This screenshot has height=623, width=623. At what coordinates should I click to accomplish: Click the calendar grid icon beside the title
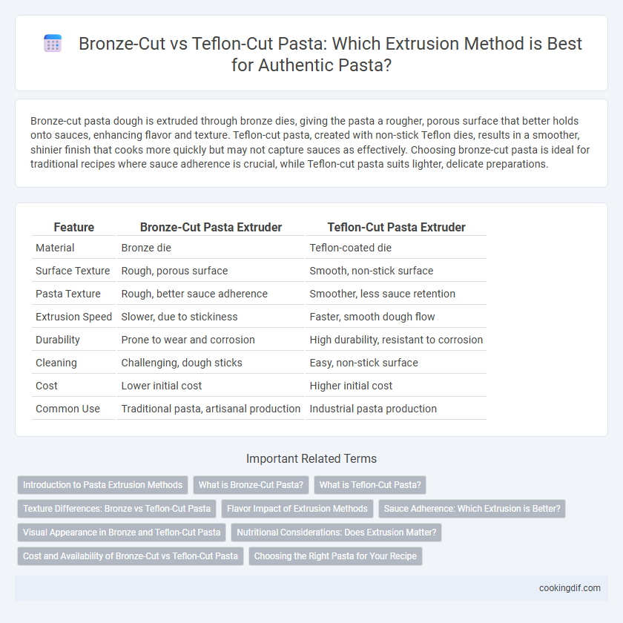(x=53, y=43)
